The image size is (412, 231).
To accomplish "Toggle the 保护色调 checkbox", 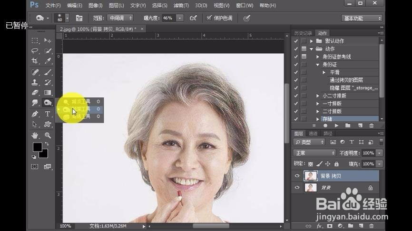I will tap(209, 18).
